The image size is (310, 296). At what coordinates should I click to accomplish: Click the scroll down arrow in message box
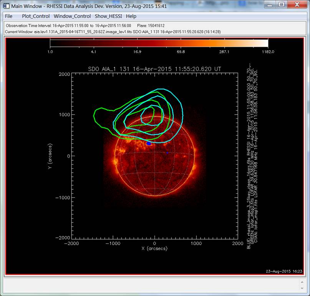pos(302,287)
